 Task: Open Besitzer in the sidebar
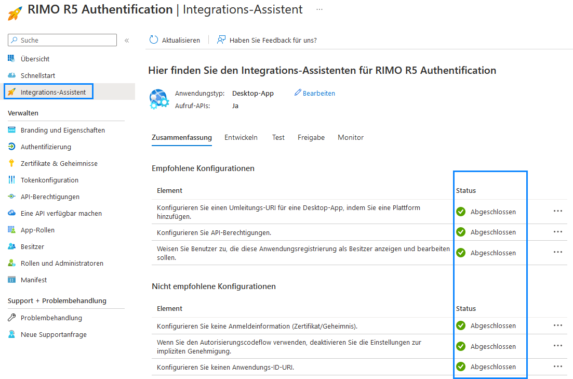tap(33, 247)
